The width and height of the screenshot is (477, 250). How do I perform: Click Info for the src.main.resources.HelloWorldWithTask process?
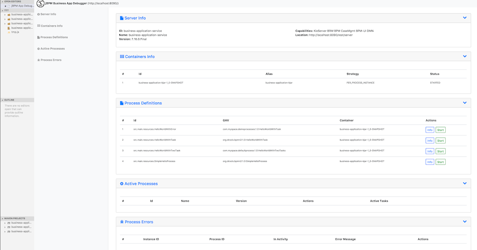tap(430, 140)
